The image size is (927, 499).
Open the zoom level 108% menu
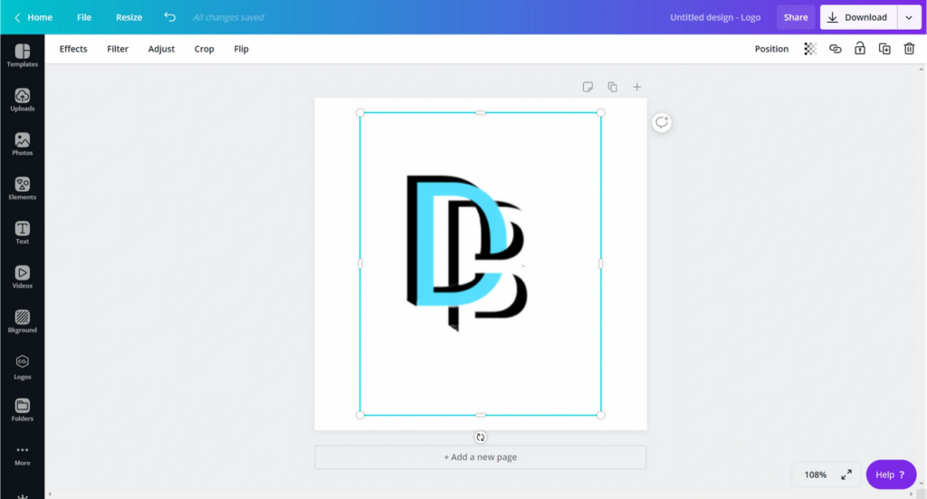point(816,475)
